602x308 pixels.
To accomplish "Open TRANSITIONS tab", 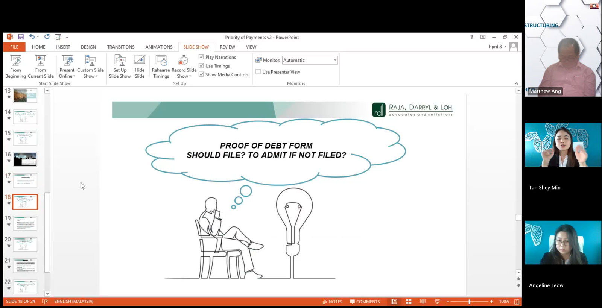I will [x=121, y=47].
